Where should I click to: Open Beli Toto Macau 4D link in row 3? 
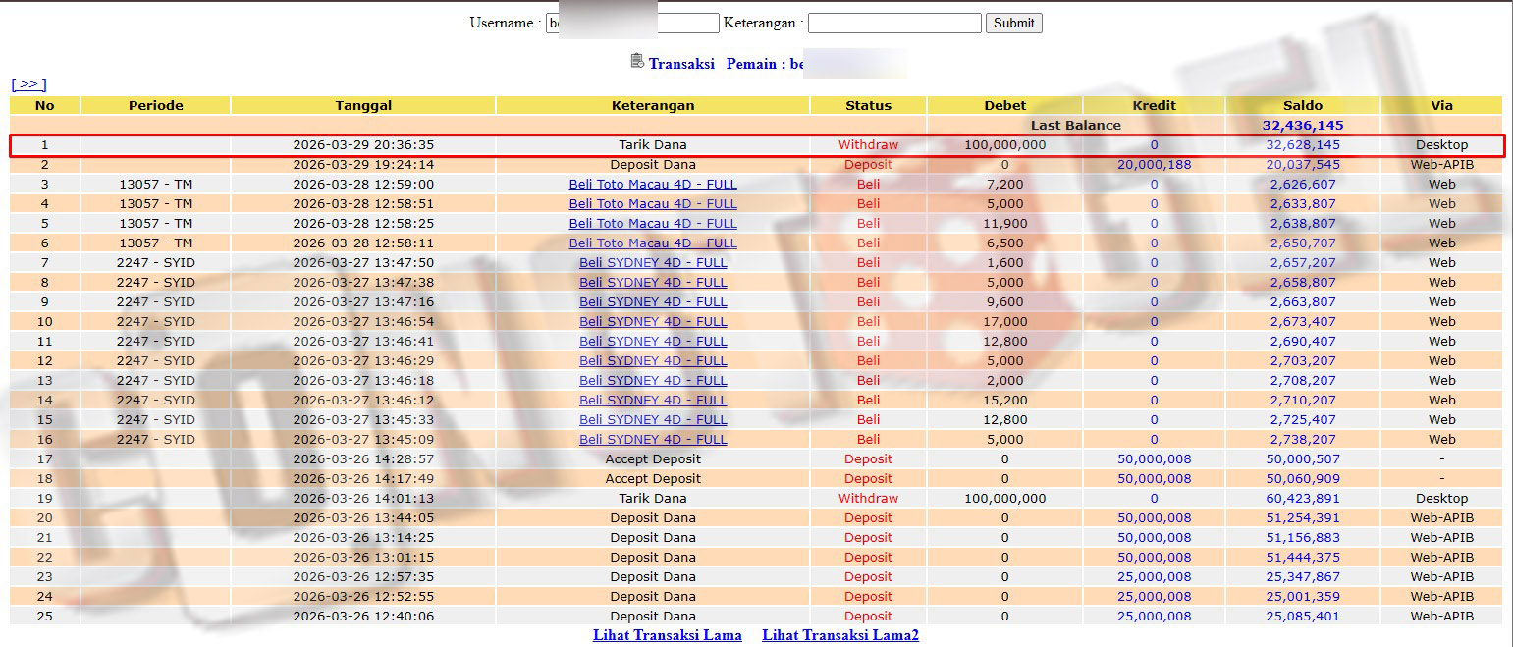[653, 184]
